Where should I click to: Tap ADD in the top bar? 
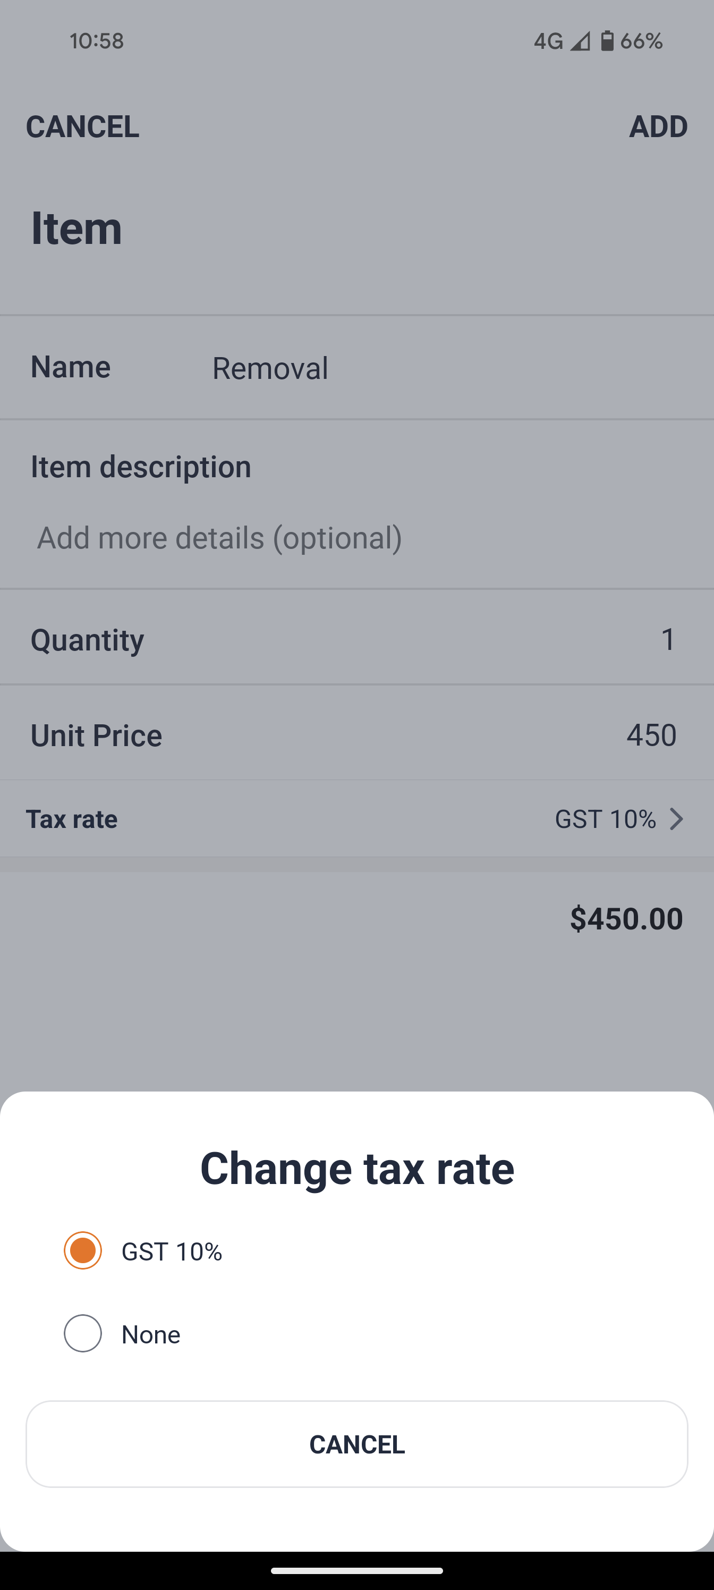tap(658, 126)
